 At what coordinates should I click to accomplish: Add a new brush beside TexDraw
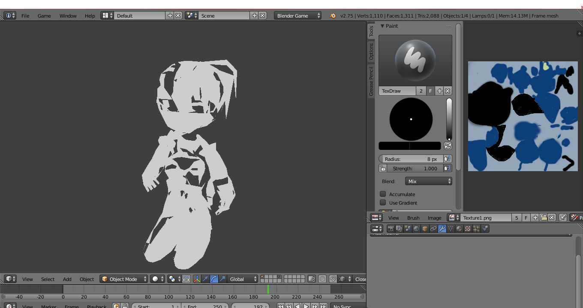point(439,91)
